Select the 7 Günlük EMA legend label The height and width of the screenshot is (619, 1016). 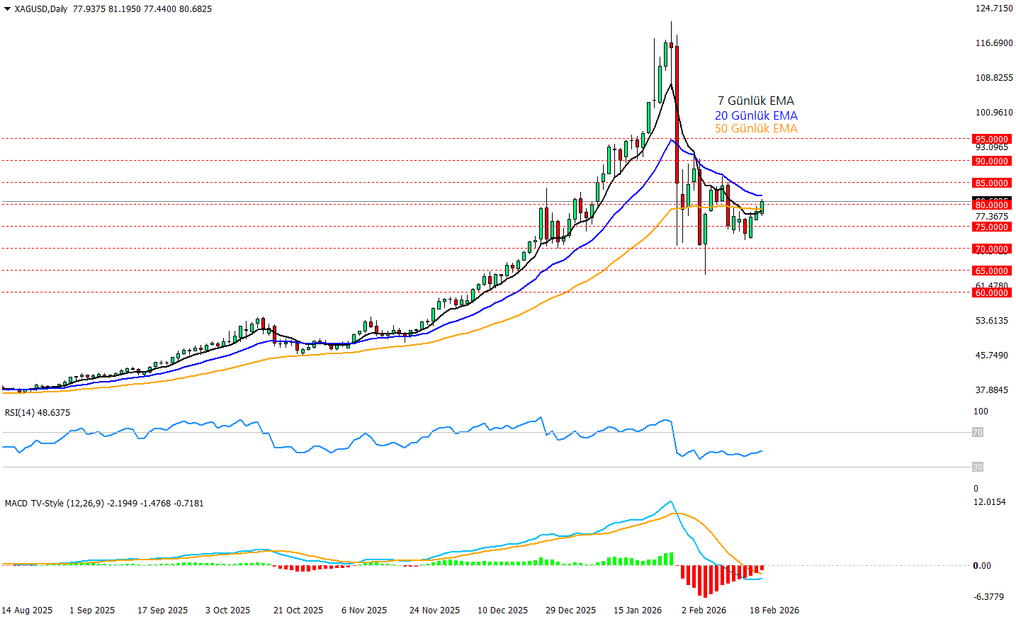[755, 101]
